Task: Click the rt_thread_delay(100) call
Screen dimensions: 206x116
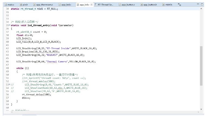Action: click(x=36, y=95)
